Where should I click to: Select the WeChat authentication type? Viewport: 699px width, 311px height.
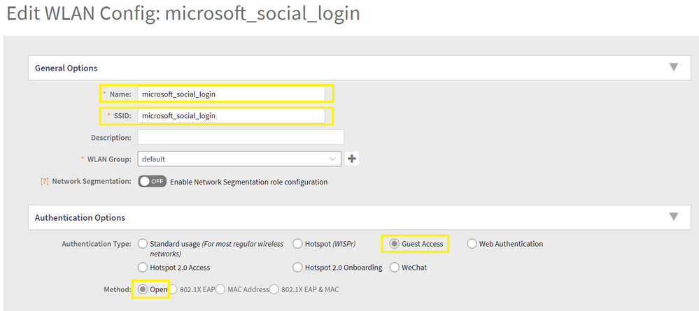point(395,267)
